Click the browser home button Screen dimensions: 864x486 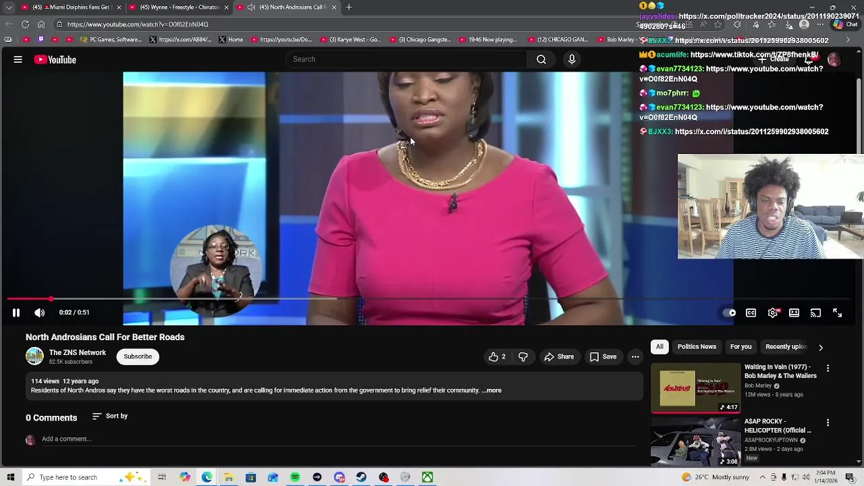coord(41,24)
